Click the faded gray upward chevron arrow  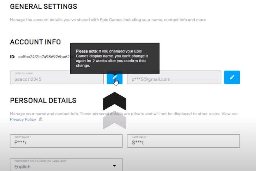pyautogui.click(x=114, y=120)
